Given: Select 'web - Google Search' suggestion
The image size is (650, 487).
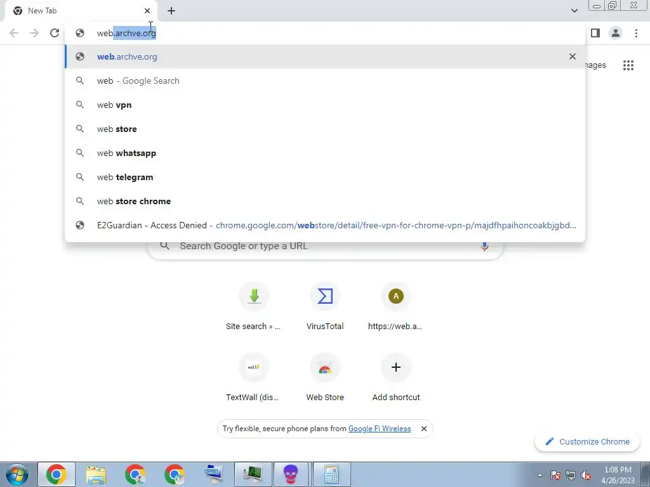Looking at the screenshot, I should coord(325,81).
